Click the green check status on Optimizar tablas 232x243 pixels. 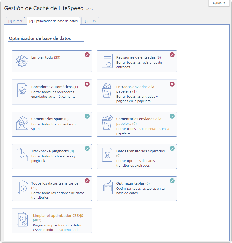point(172,181)
